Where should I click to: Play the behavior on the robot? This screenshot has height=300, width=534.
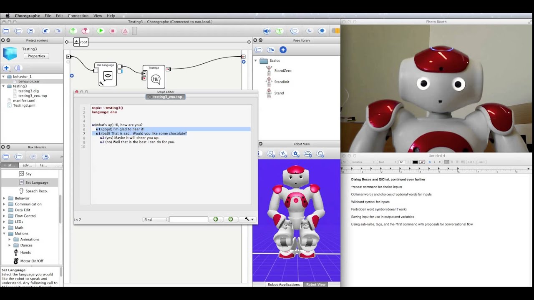tap(101, 31)
